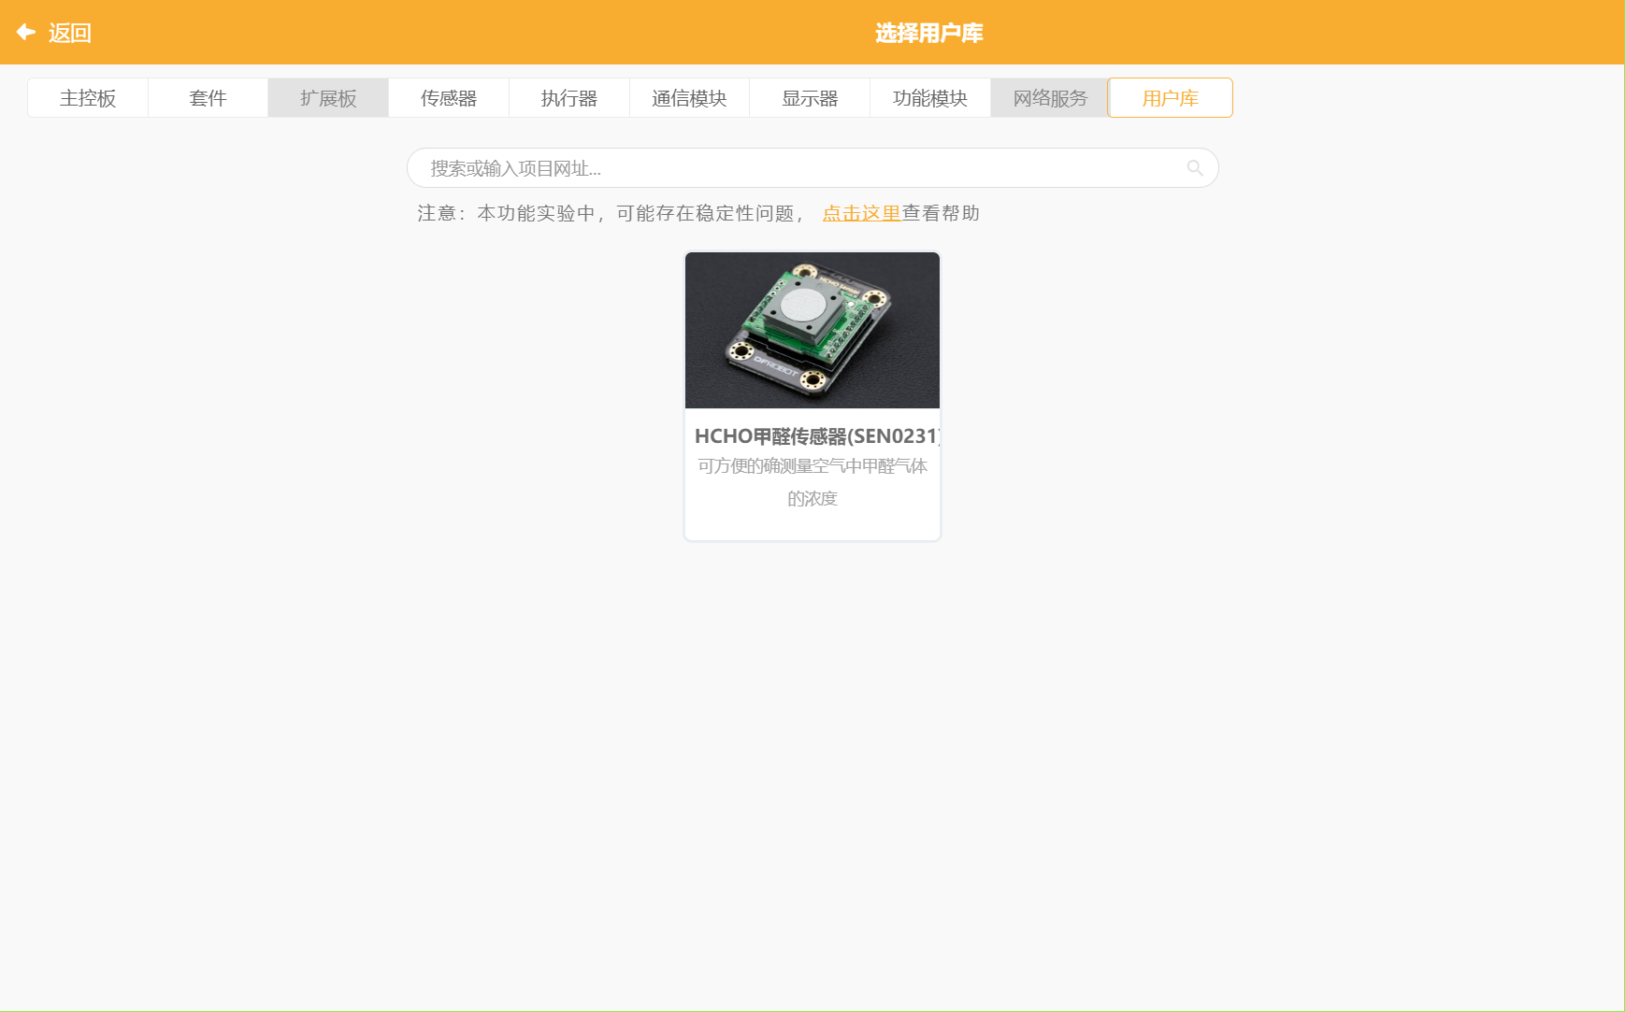Open the 点击这里 help link
This screenshot has width=1625, height=1012.
pos(861,213)
